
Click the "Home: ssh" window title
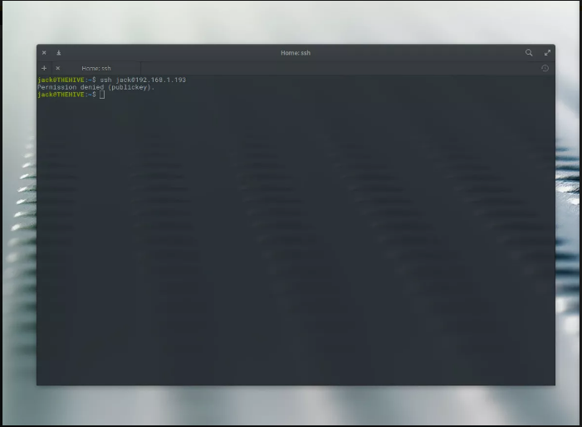296,52
